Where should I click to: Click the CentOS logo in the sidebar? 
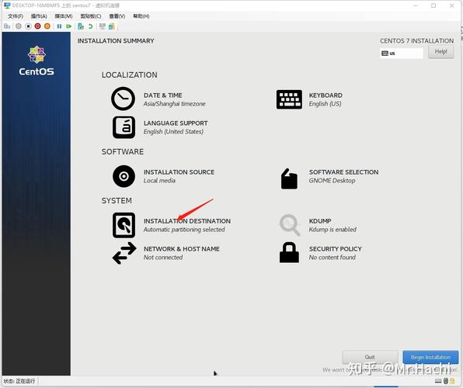pos(37,61)
